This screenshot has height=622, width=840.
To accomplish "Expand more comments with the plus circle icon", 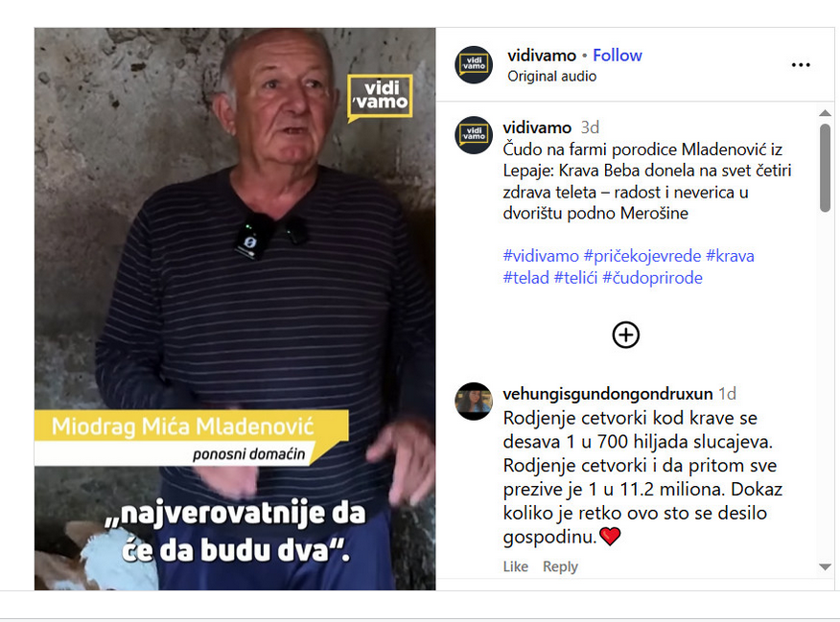I will point(626,335).
